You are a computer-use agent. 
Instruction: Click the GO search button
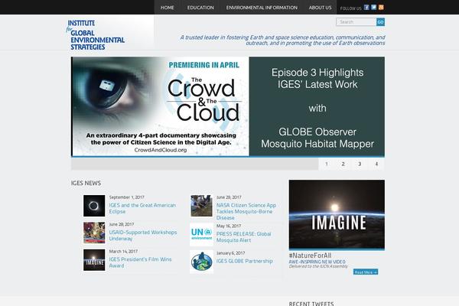[380, 22]
